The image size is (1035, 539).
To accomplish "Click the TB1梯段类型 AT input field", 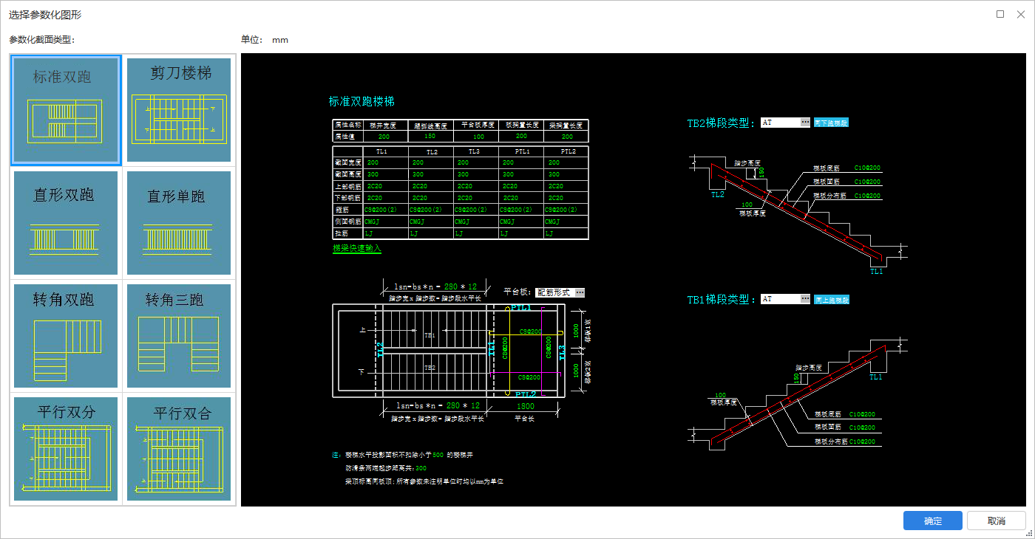I will tap(780, 299).
